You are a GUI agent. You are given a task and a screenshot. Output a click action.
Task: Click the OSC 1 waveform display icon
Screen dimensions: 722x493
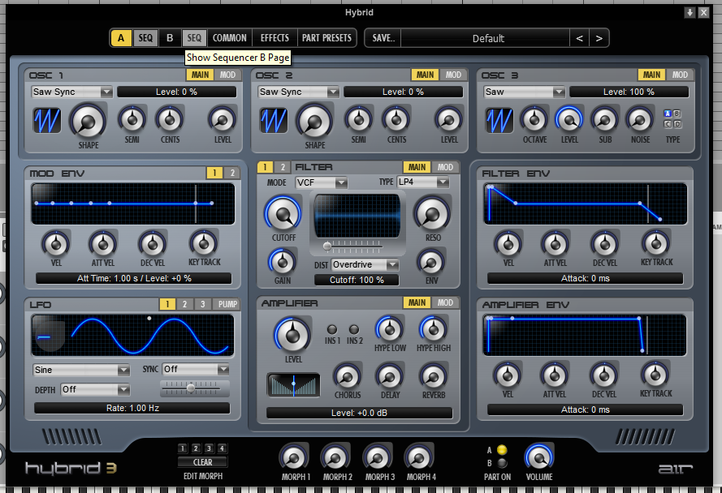(47, 121)
